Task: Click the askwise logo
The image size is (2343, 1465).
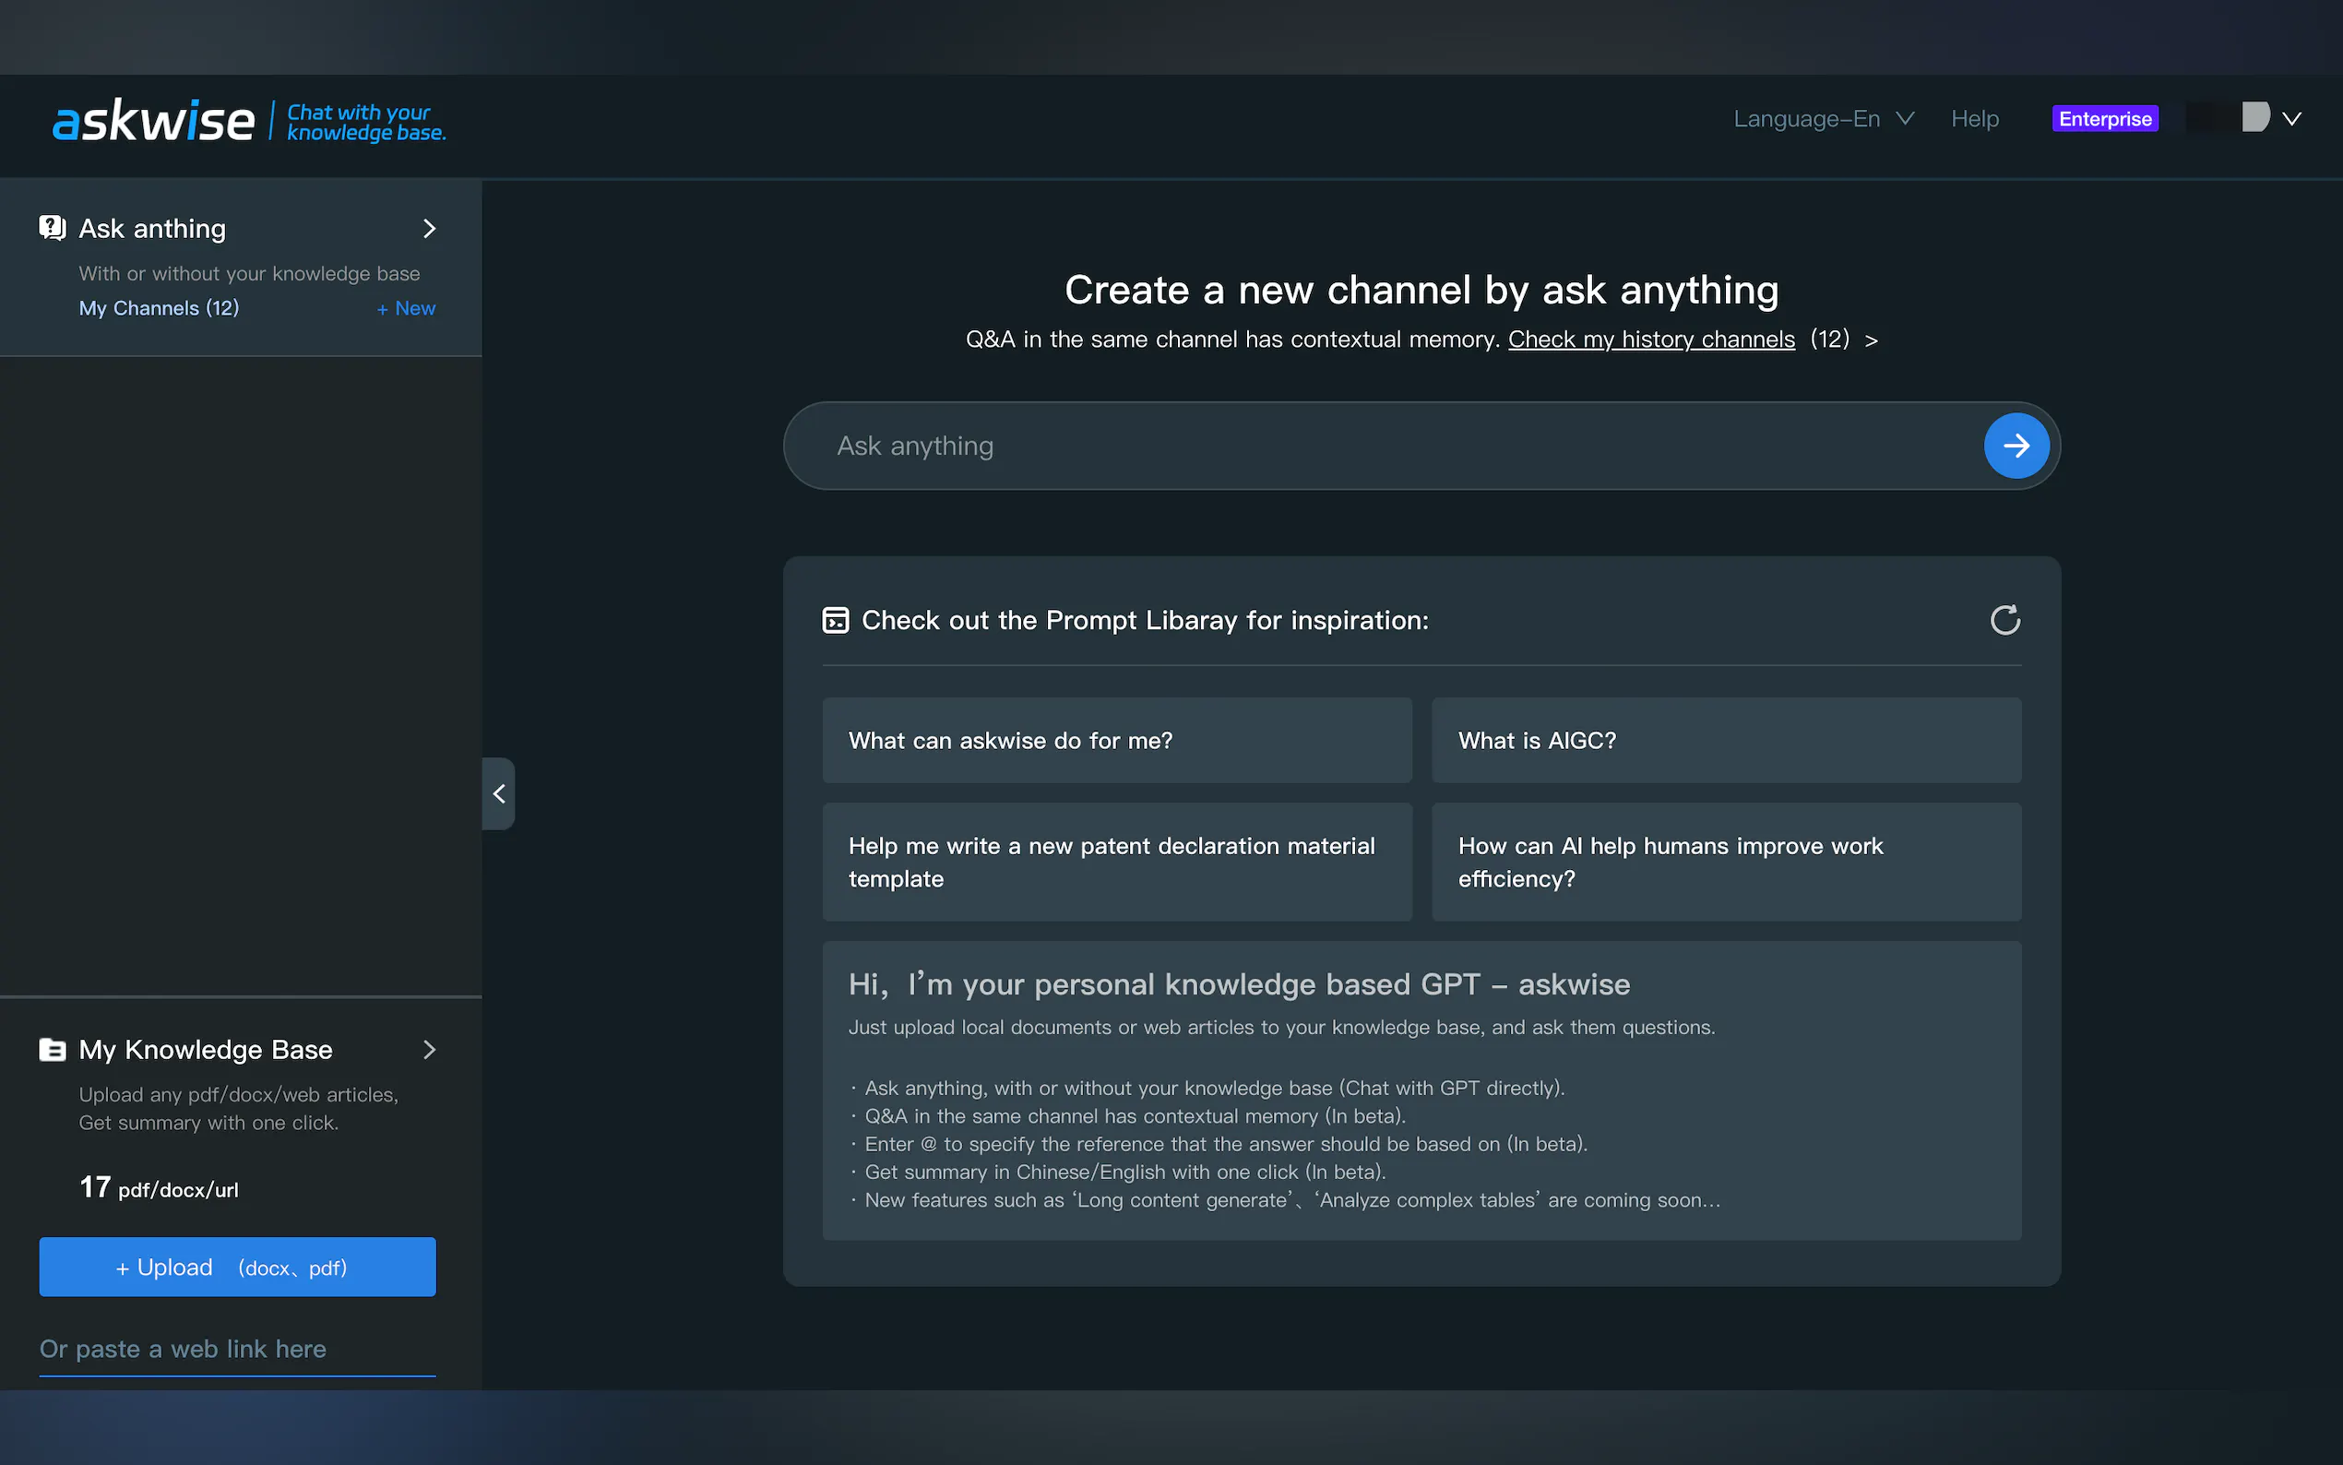Action: point(153,121)
